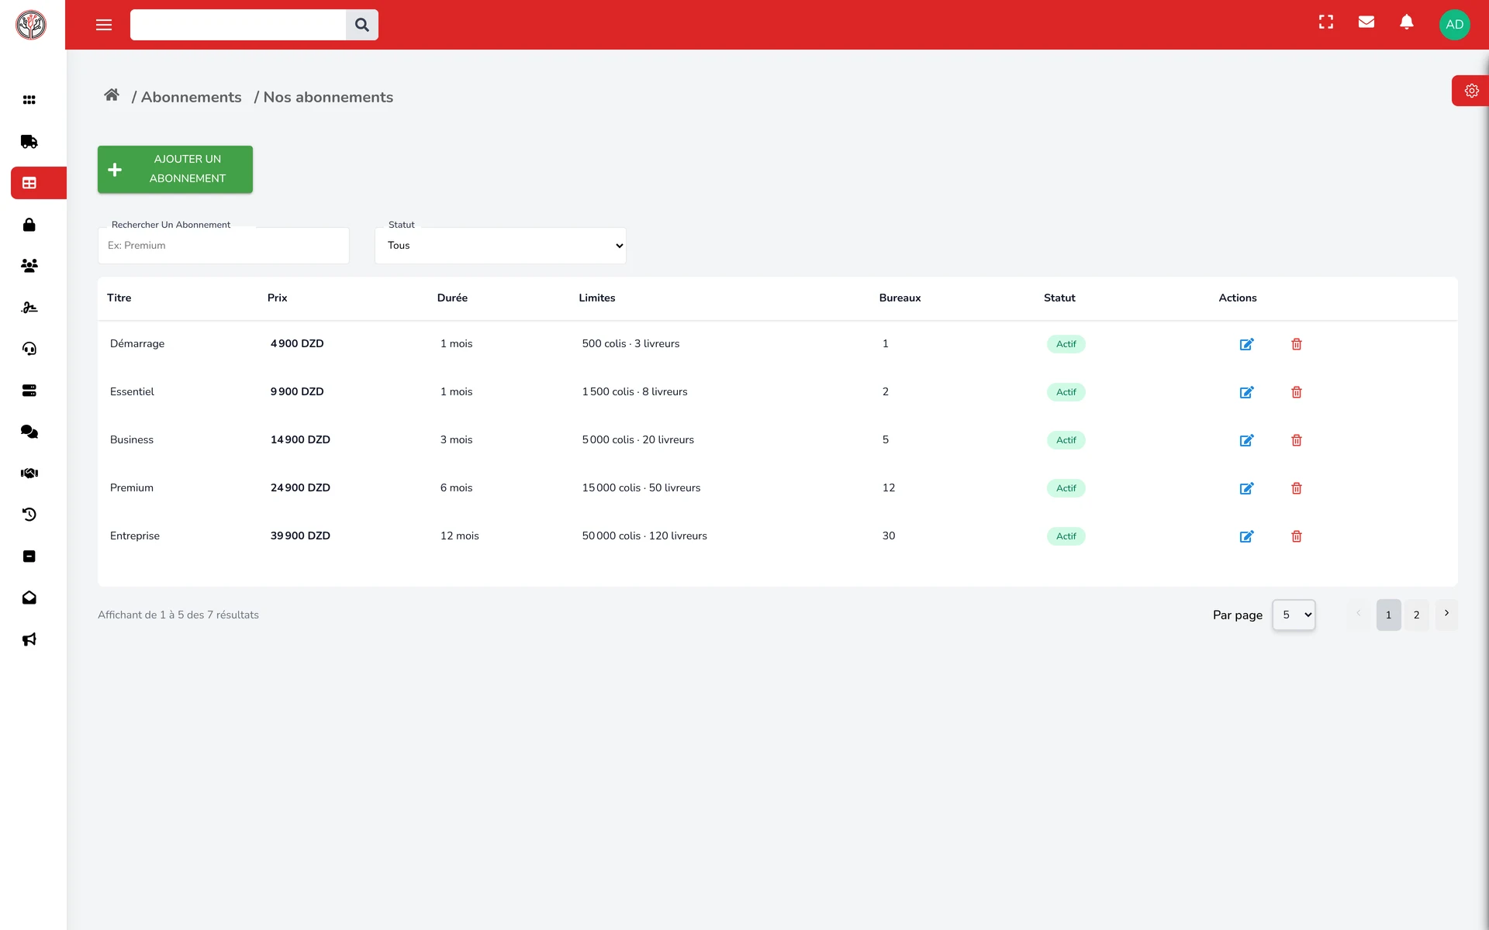This screenshot has width=1489, height=930.
Task: Click the Prix column header
Action: [277, 298]
